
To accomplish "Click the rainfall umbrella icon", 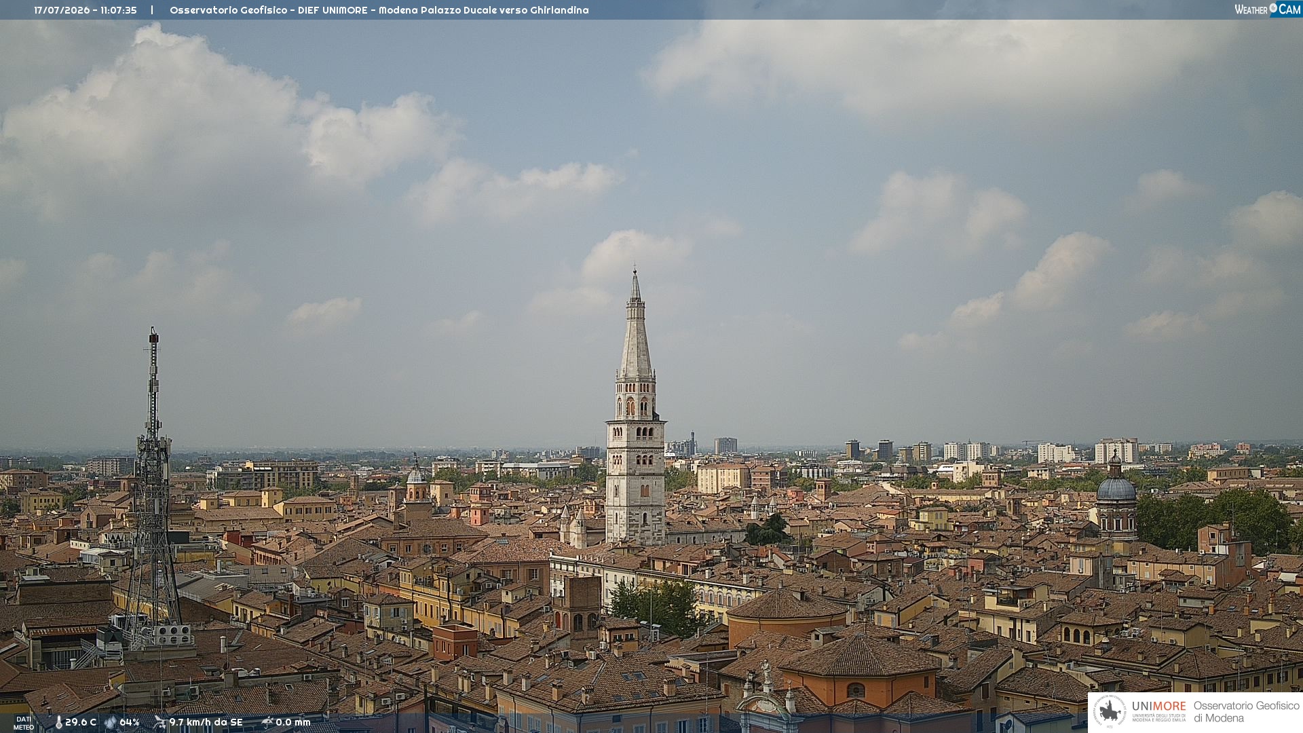I will (x=267, y=722).
